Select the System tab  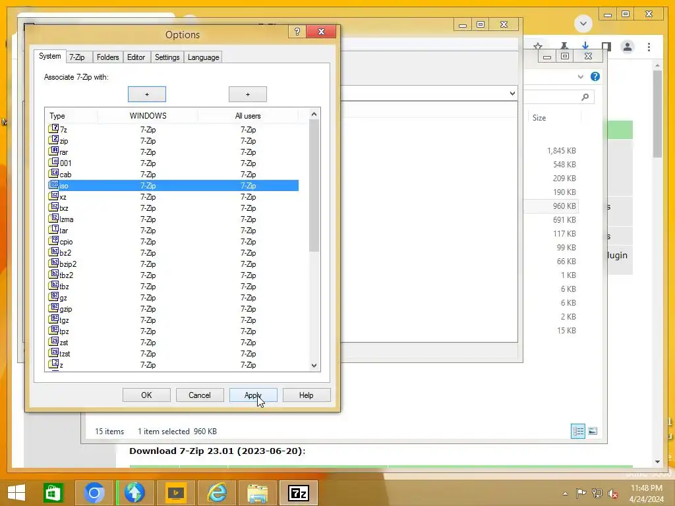tap(50, 56)
